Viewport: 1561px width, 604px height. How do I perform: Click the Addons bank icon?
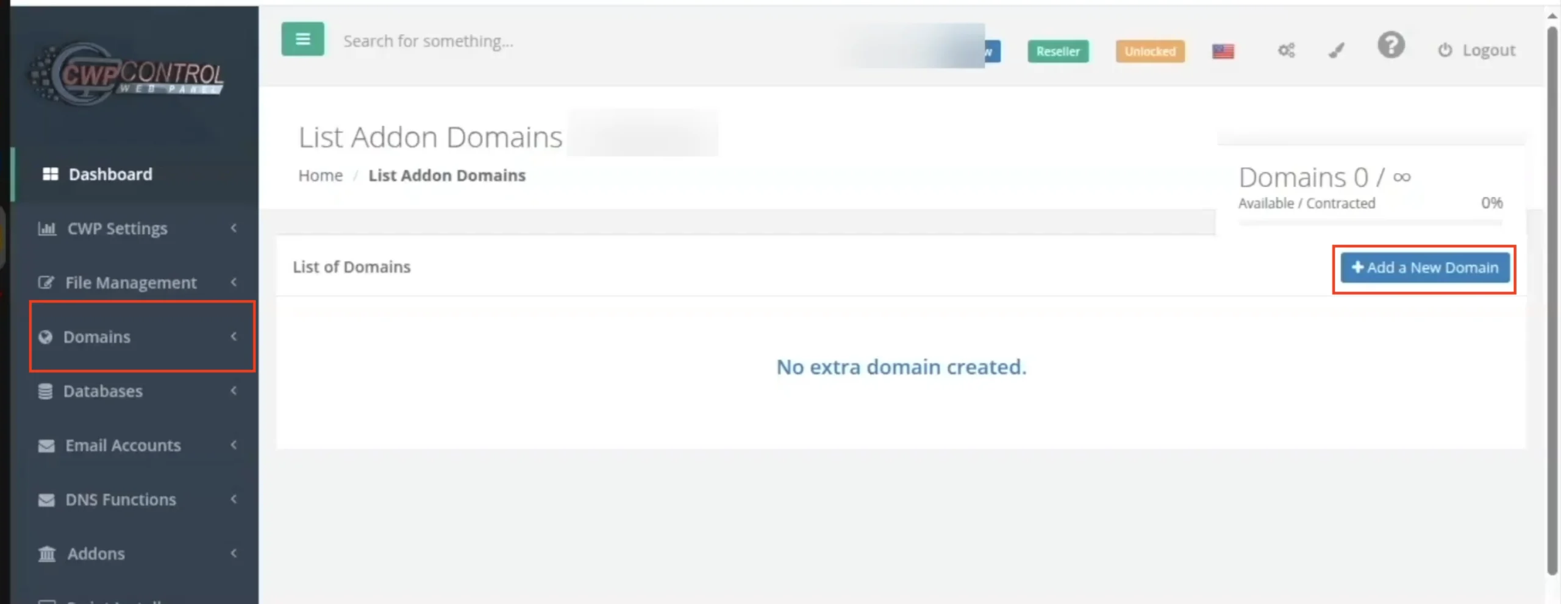(47, 554)
